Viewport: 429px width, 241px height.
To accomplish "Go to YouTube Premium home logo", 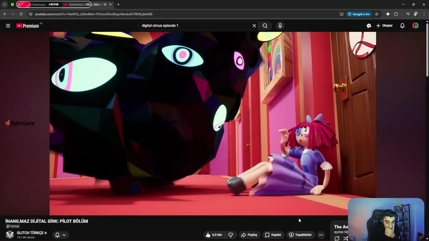I will pos(28,25).
